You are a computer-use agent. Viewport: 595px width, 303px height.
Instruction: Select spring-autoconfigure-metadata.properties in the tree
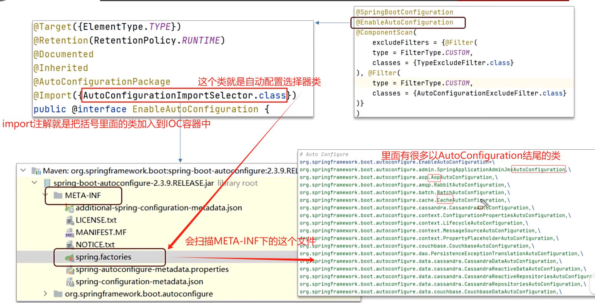coord(152,269)
